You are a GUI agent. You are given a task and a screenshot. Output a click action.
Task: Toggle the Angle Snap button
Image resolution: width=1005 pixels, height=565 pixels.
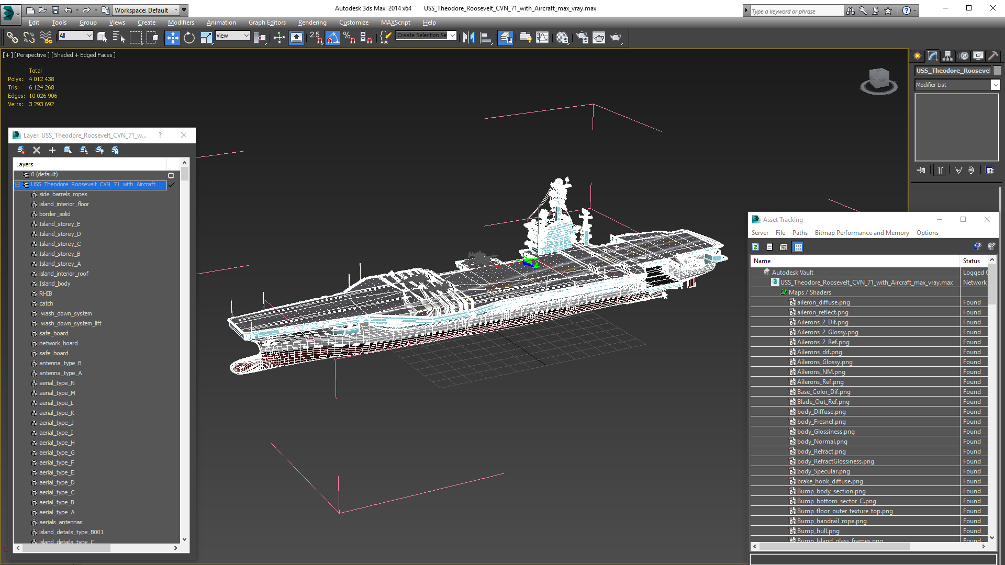pos(332,38)
